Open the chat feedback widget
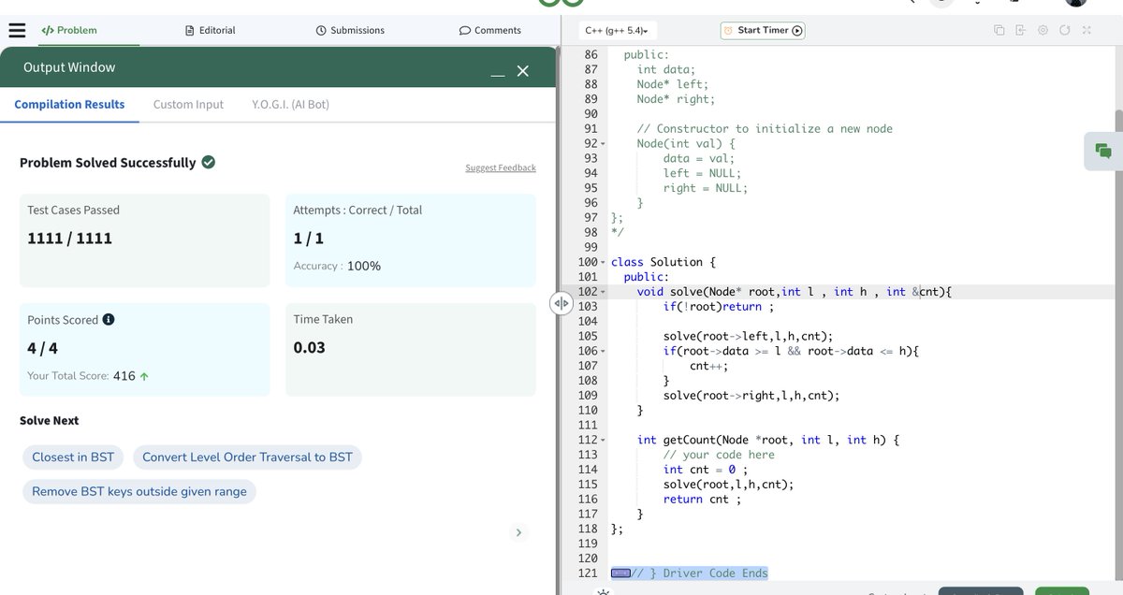This screenshot has height=595, width=1123. (x=1103, y=151)
